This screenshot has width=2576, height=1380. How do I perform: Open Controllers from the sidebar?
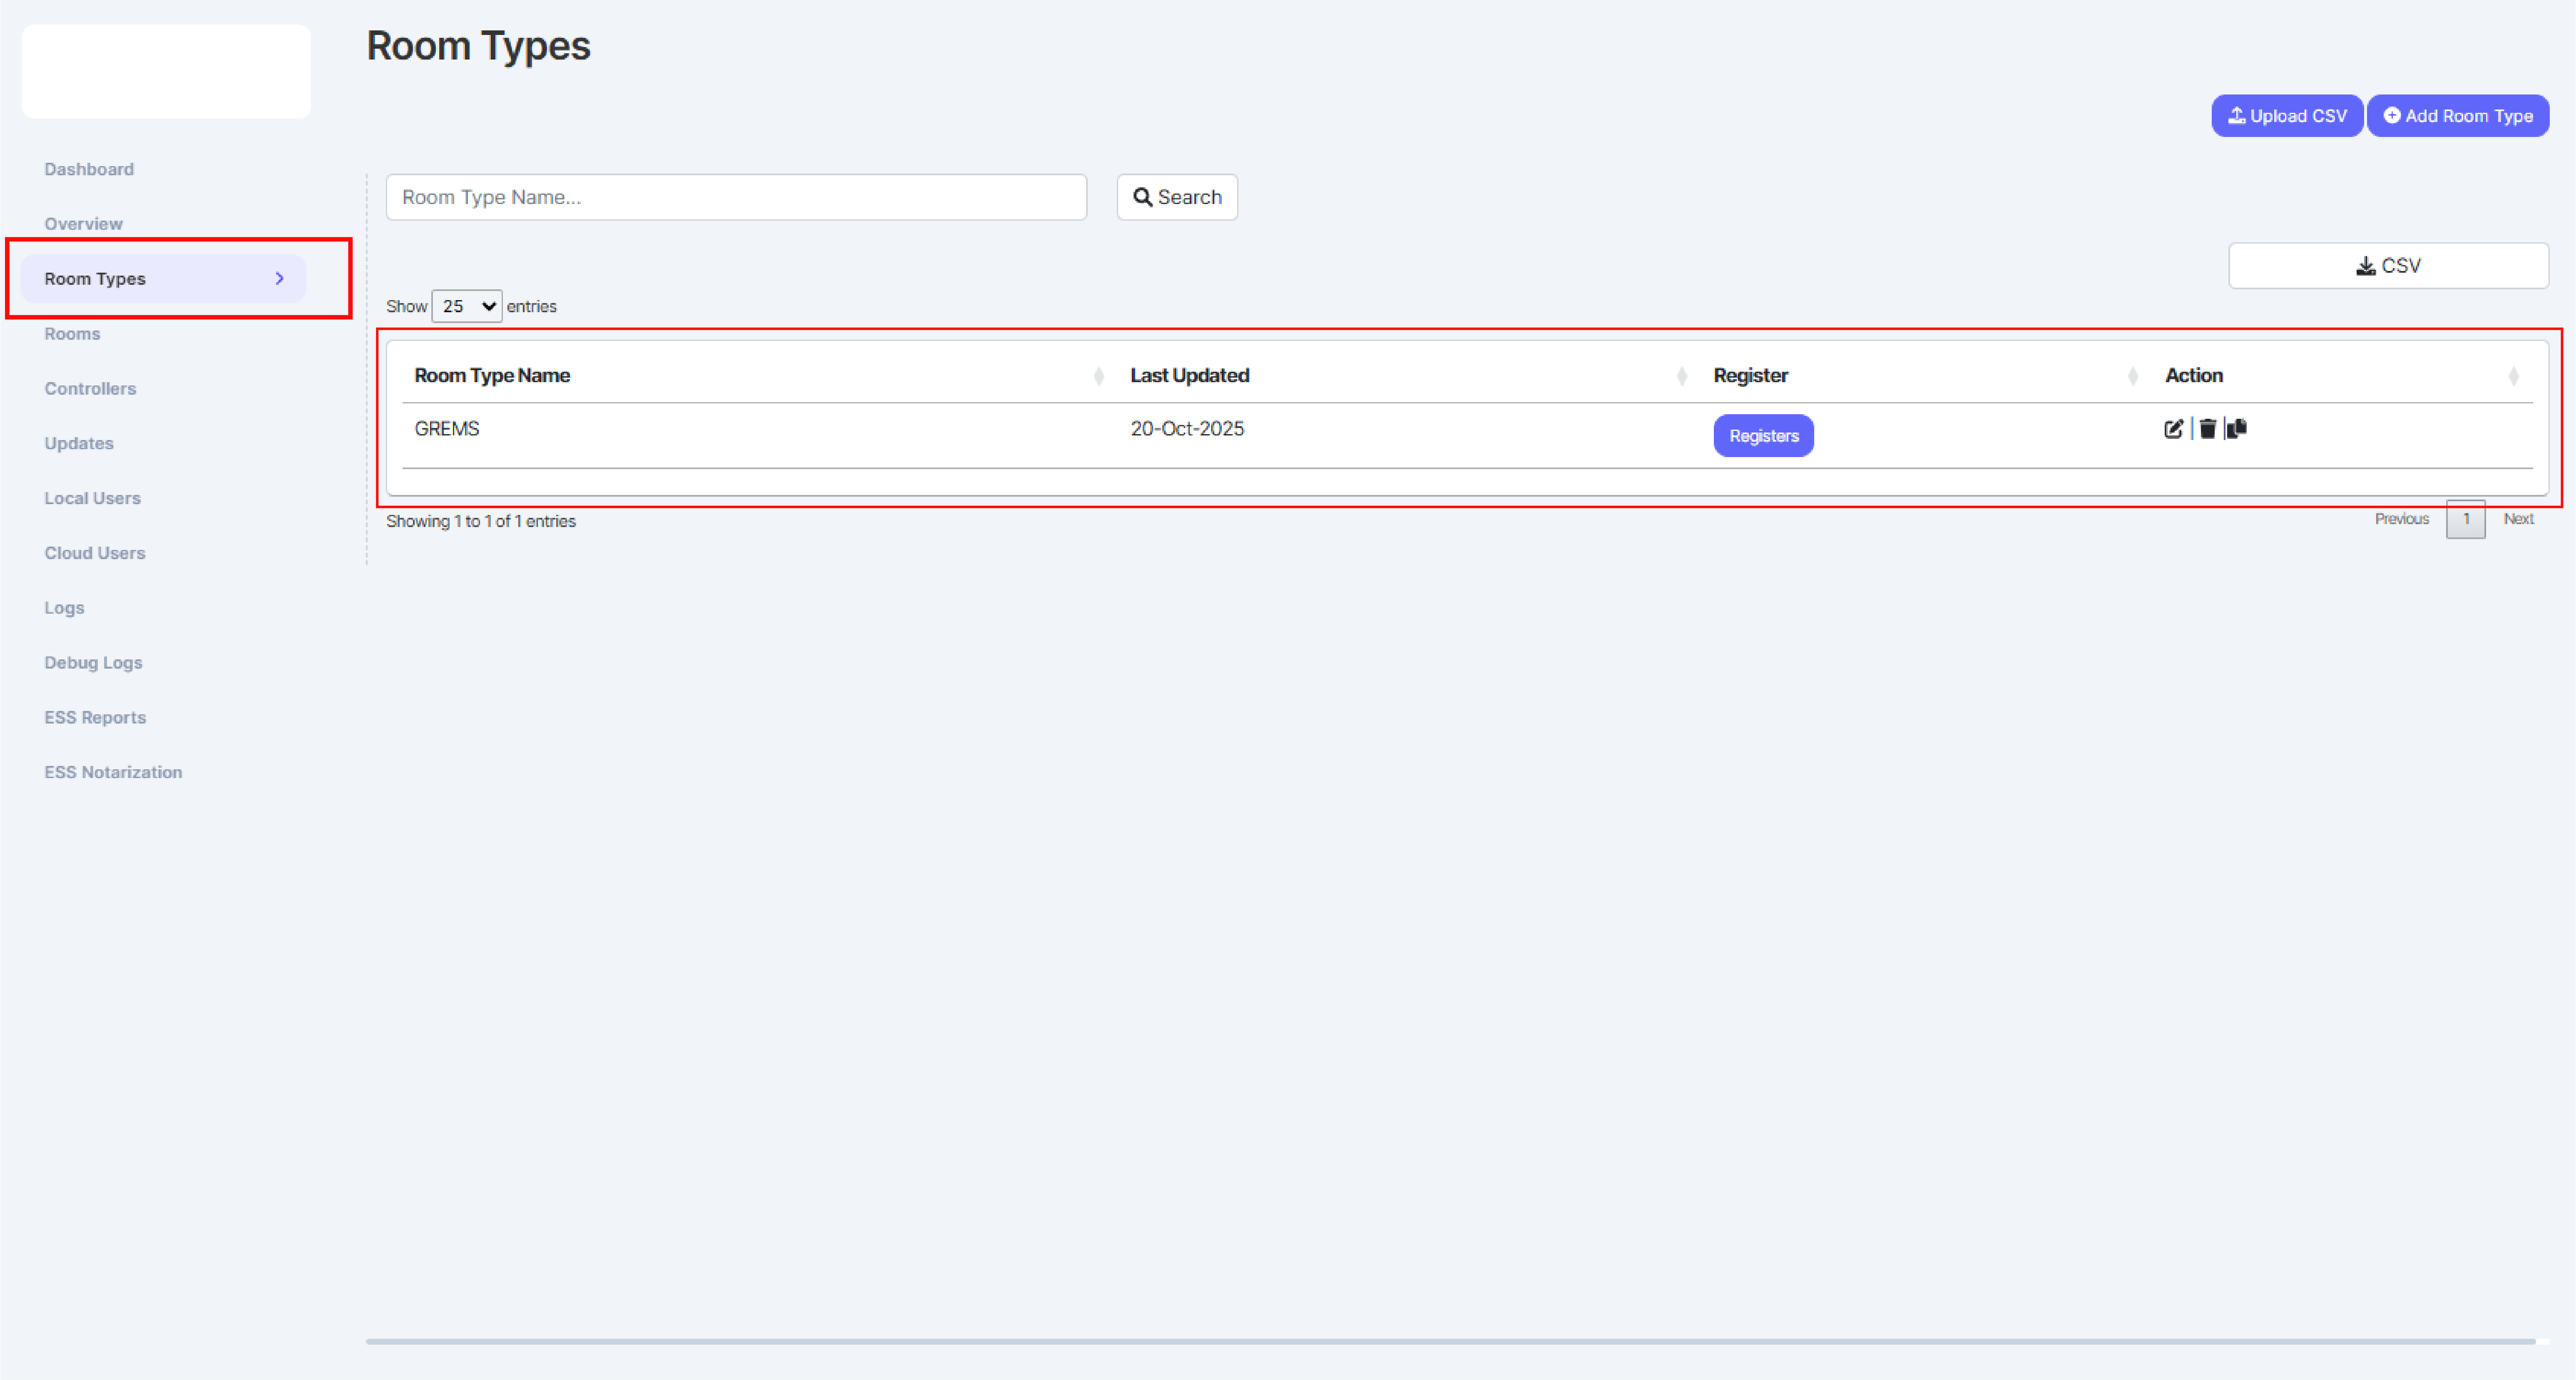pyautogui.click(x=90, y=389)
